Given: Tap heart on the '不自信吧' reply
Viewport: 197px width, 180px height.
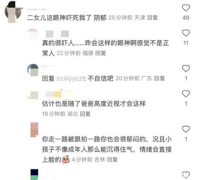Looking at the screenshot, I should [186, 69].
